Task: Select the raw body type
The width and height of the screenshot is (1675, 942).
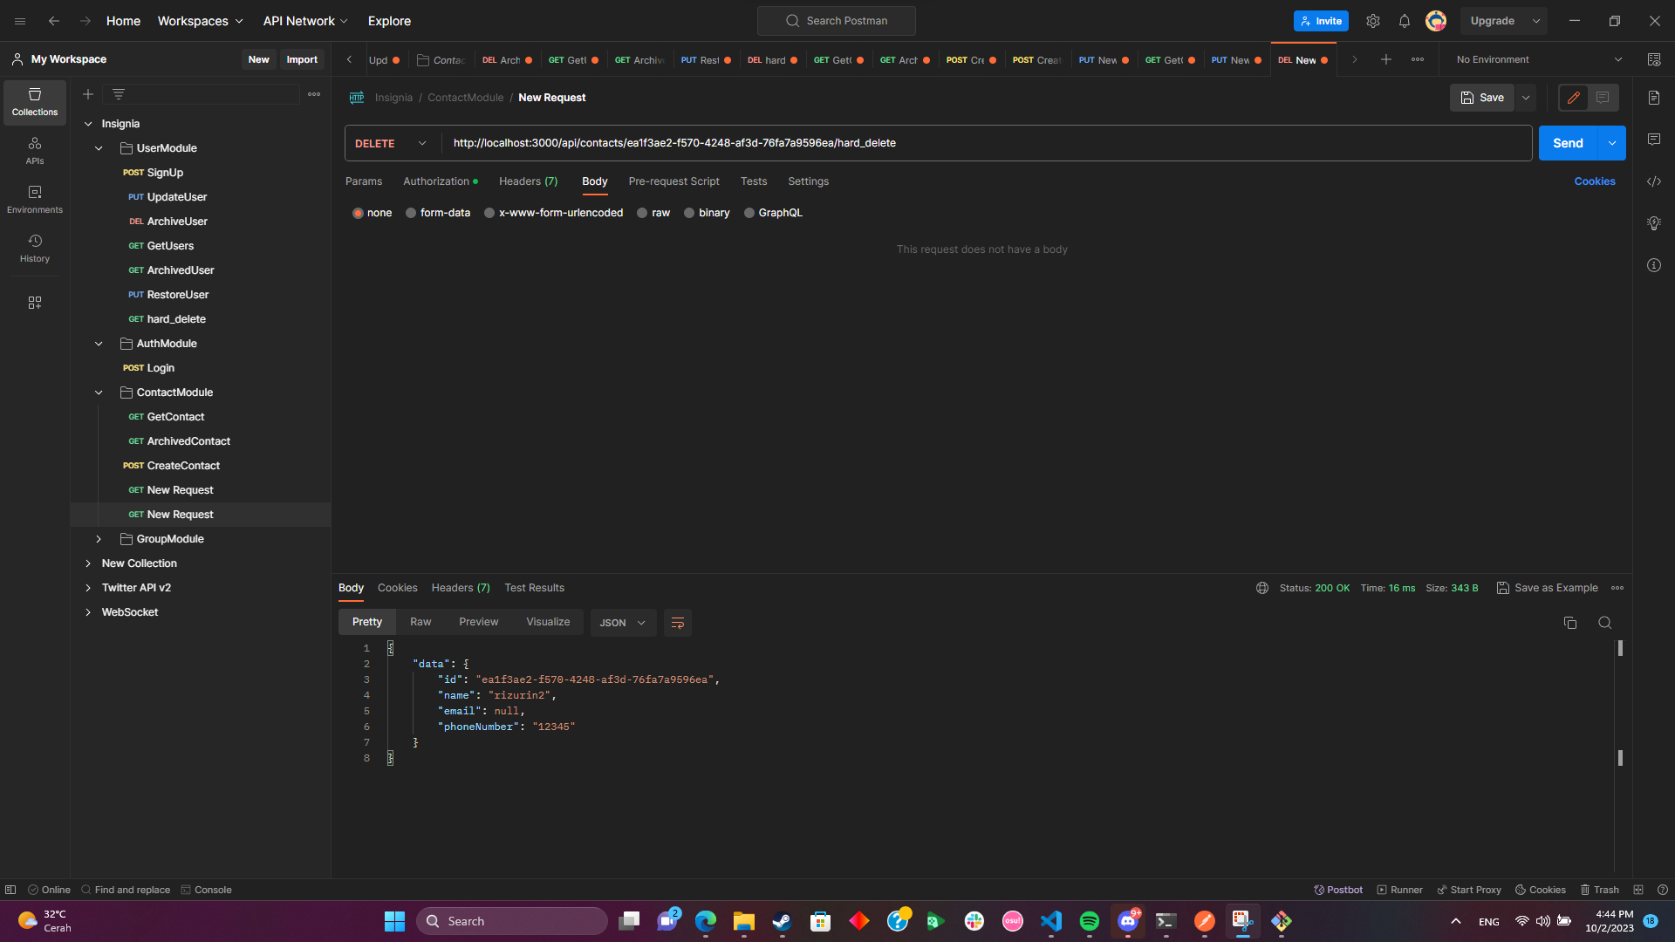Action: pyautogui.click(x=654, y=212)
